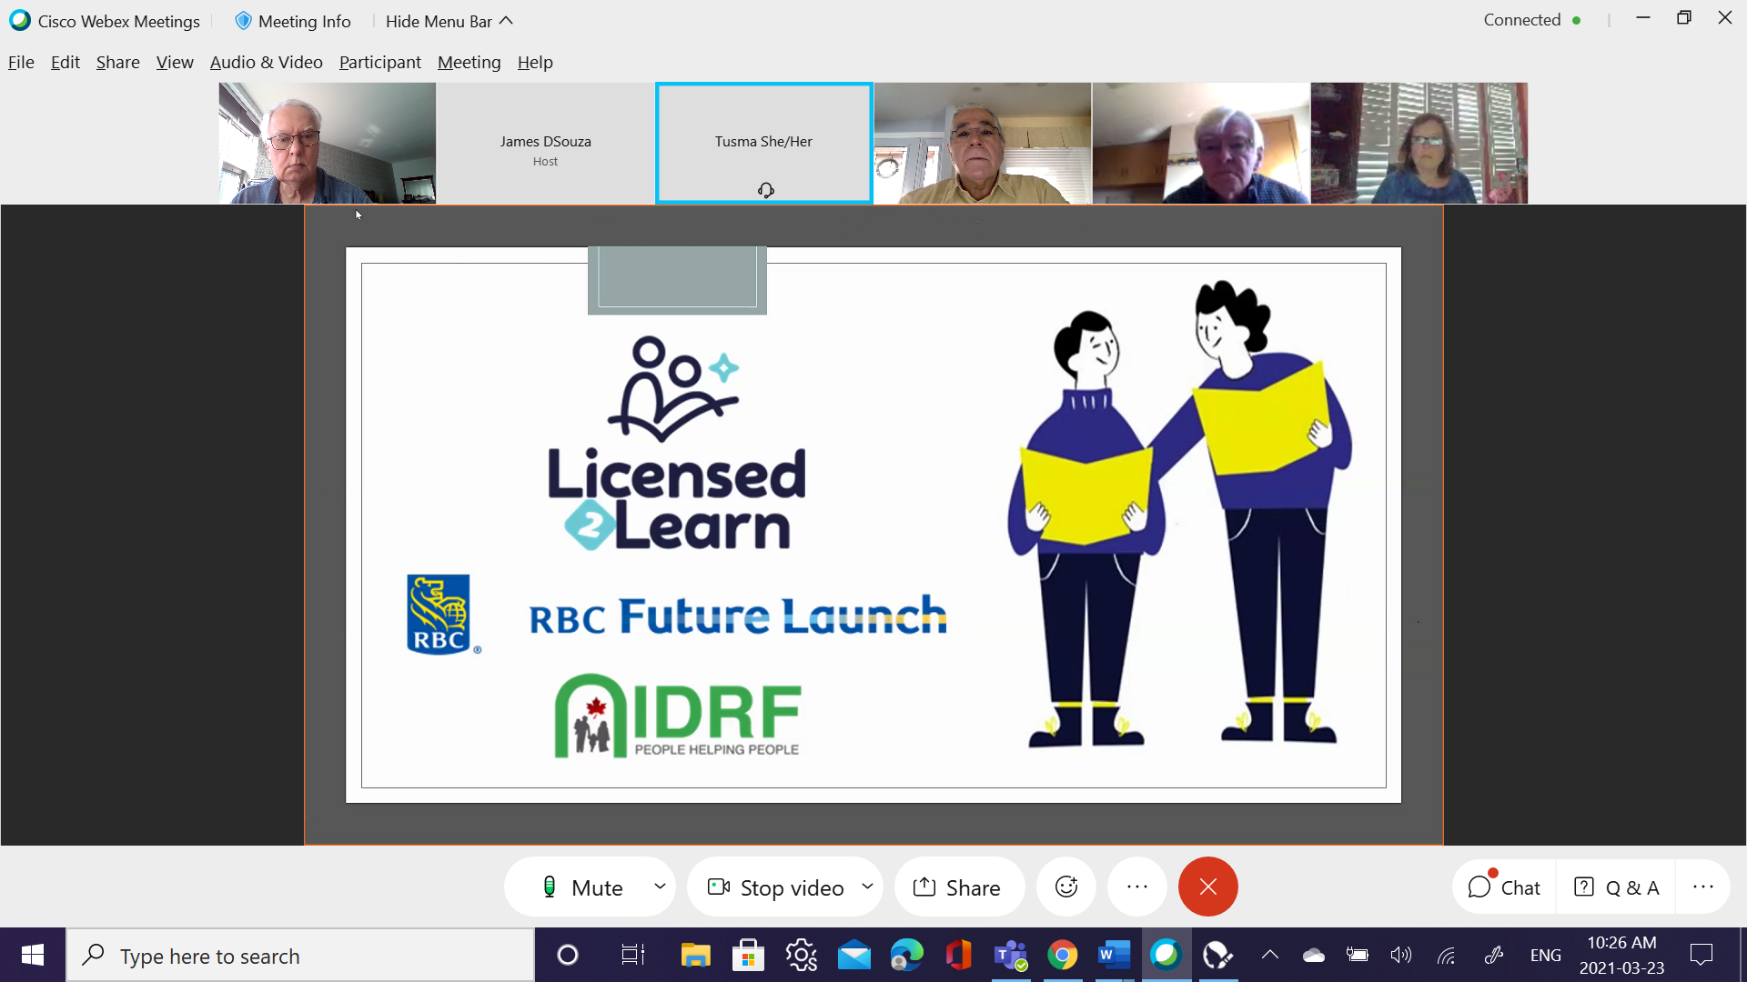Stop video camera
Viewport: 1747px width, 982px height.
coord(776,887)
